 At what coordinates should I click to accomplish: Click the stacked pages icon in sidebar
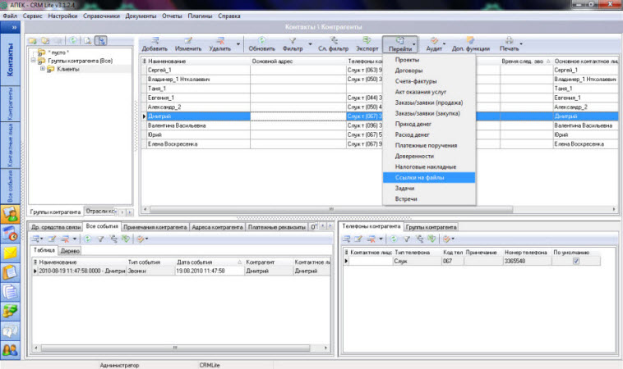pyautogui.click(x=11, y=292)
